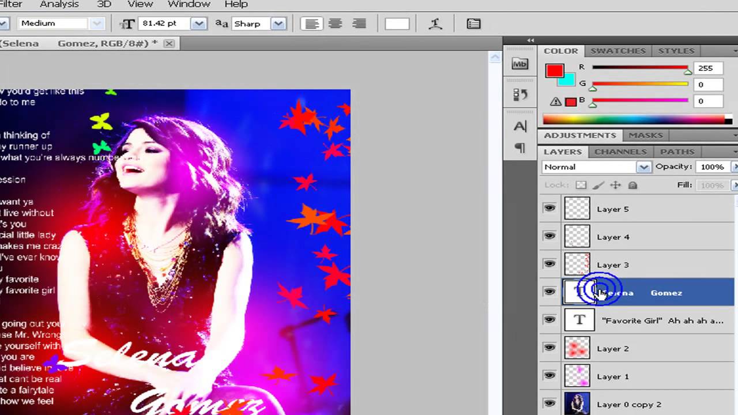Hide Layer 1 with its eye icon
This screenshot has height=415, width=738.
549,375
